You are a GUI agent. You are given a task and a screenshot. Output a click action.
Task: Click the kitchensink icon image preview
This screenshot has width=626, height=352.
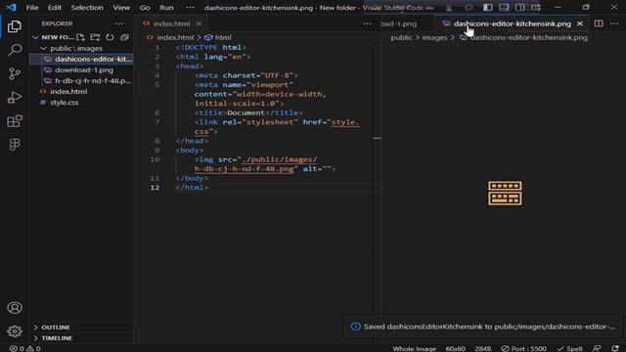pos(505,194)
